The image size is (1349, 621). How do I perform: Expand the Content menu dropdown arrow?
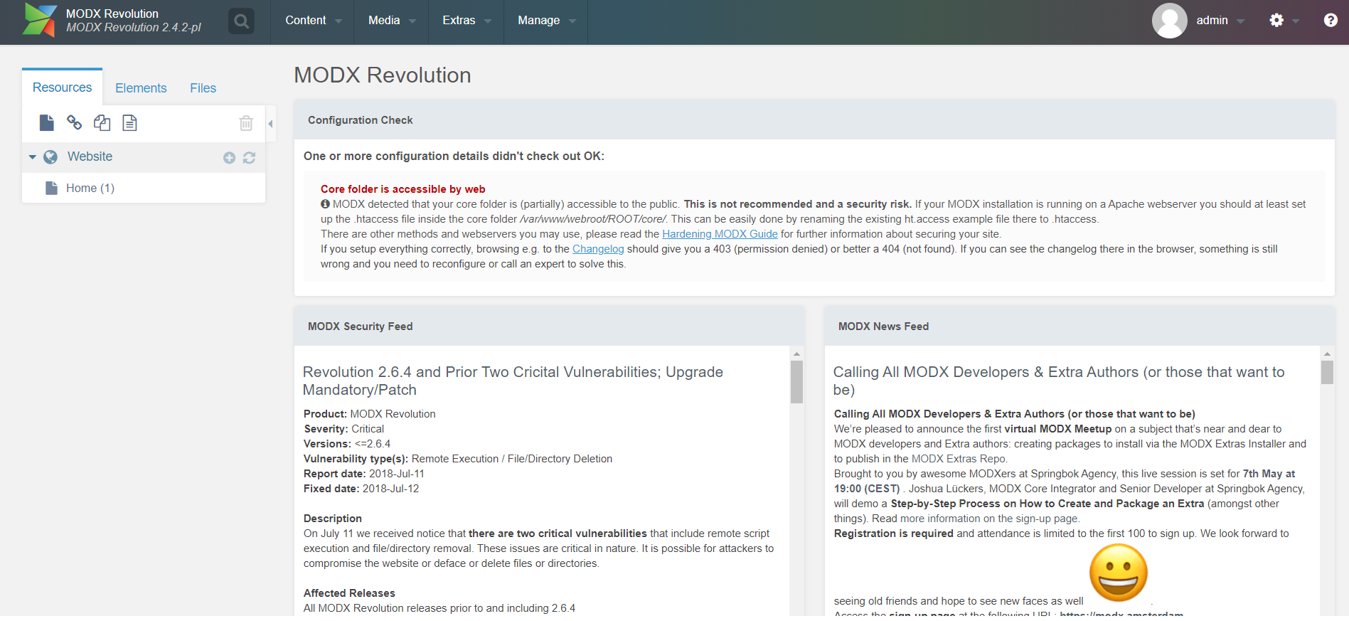tap(338, 21)
